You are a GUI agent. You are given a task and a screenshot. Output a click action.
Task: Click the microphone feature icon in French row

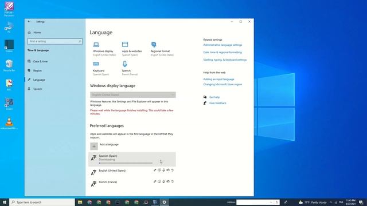[x=163, y=181]
